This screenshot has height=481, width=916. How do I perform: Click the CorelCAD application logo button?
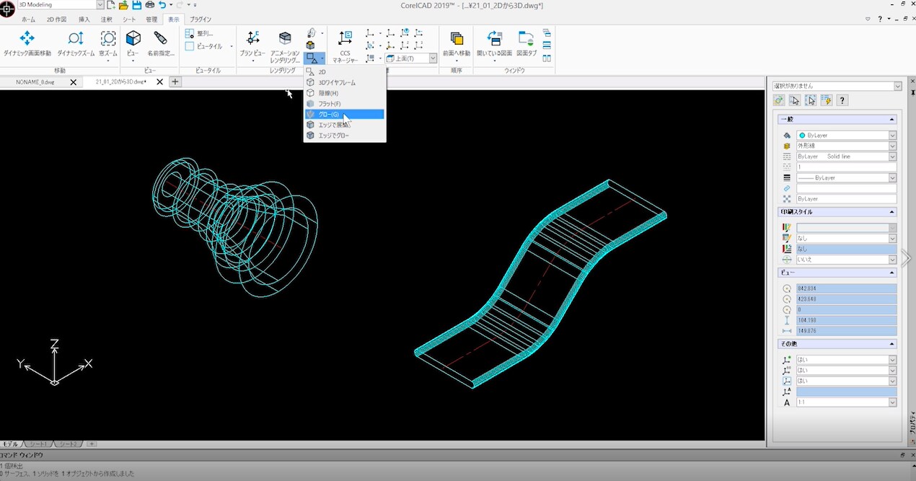pos(8,10)
